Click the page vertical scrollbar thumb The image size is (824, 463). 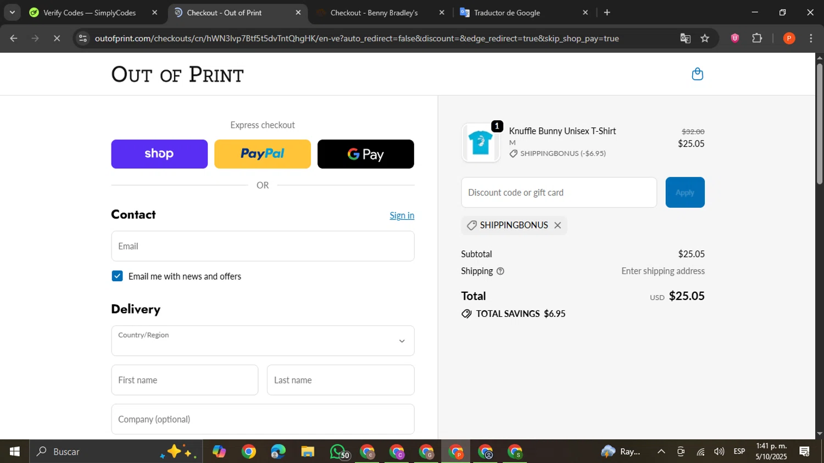[820, 124]
